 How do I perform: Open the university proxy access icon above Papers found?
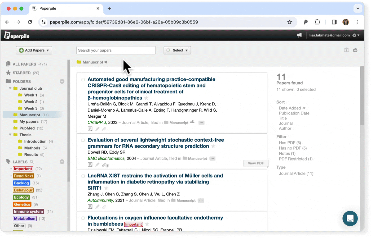[x=346, y=50]
